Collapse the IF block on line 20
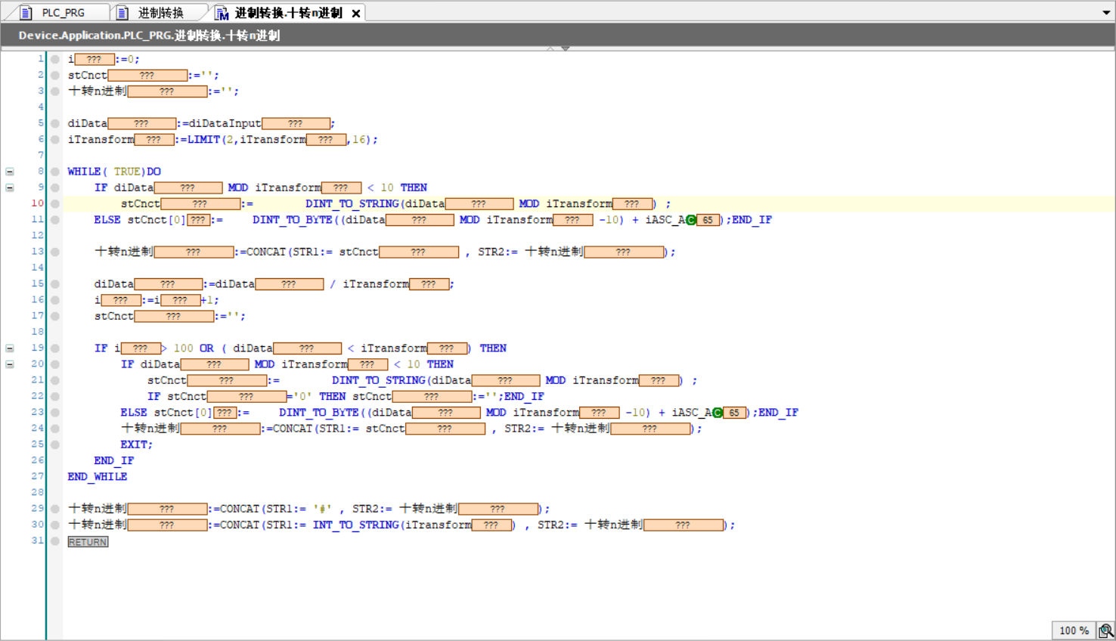The width and height of the screenshot is (1116, 641). (10, 364)
